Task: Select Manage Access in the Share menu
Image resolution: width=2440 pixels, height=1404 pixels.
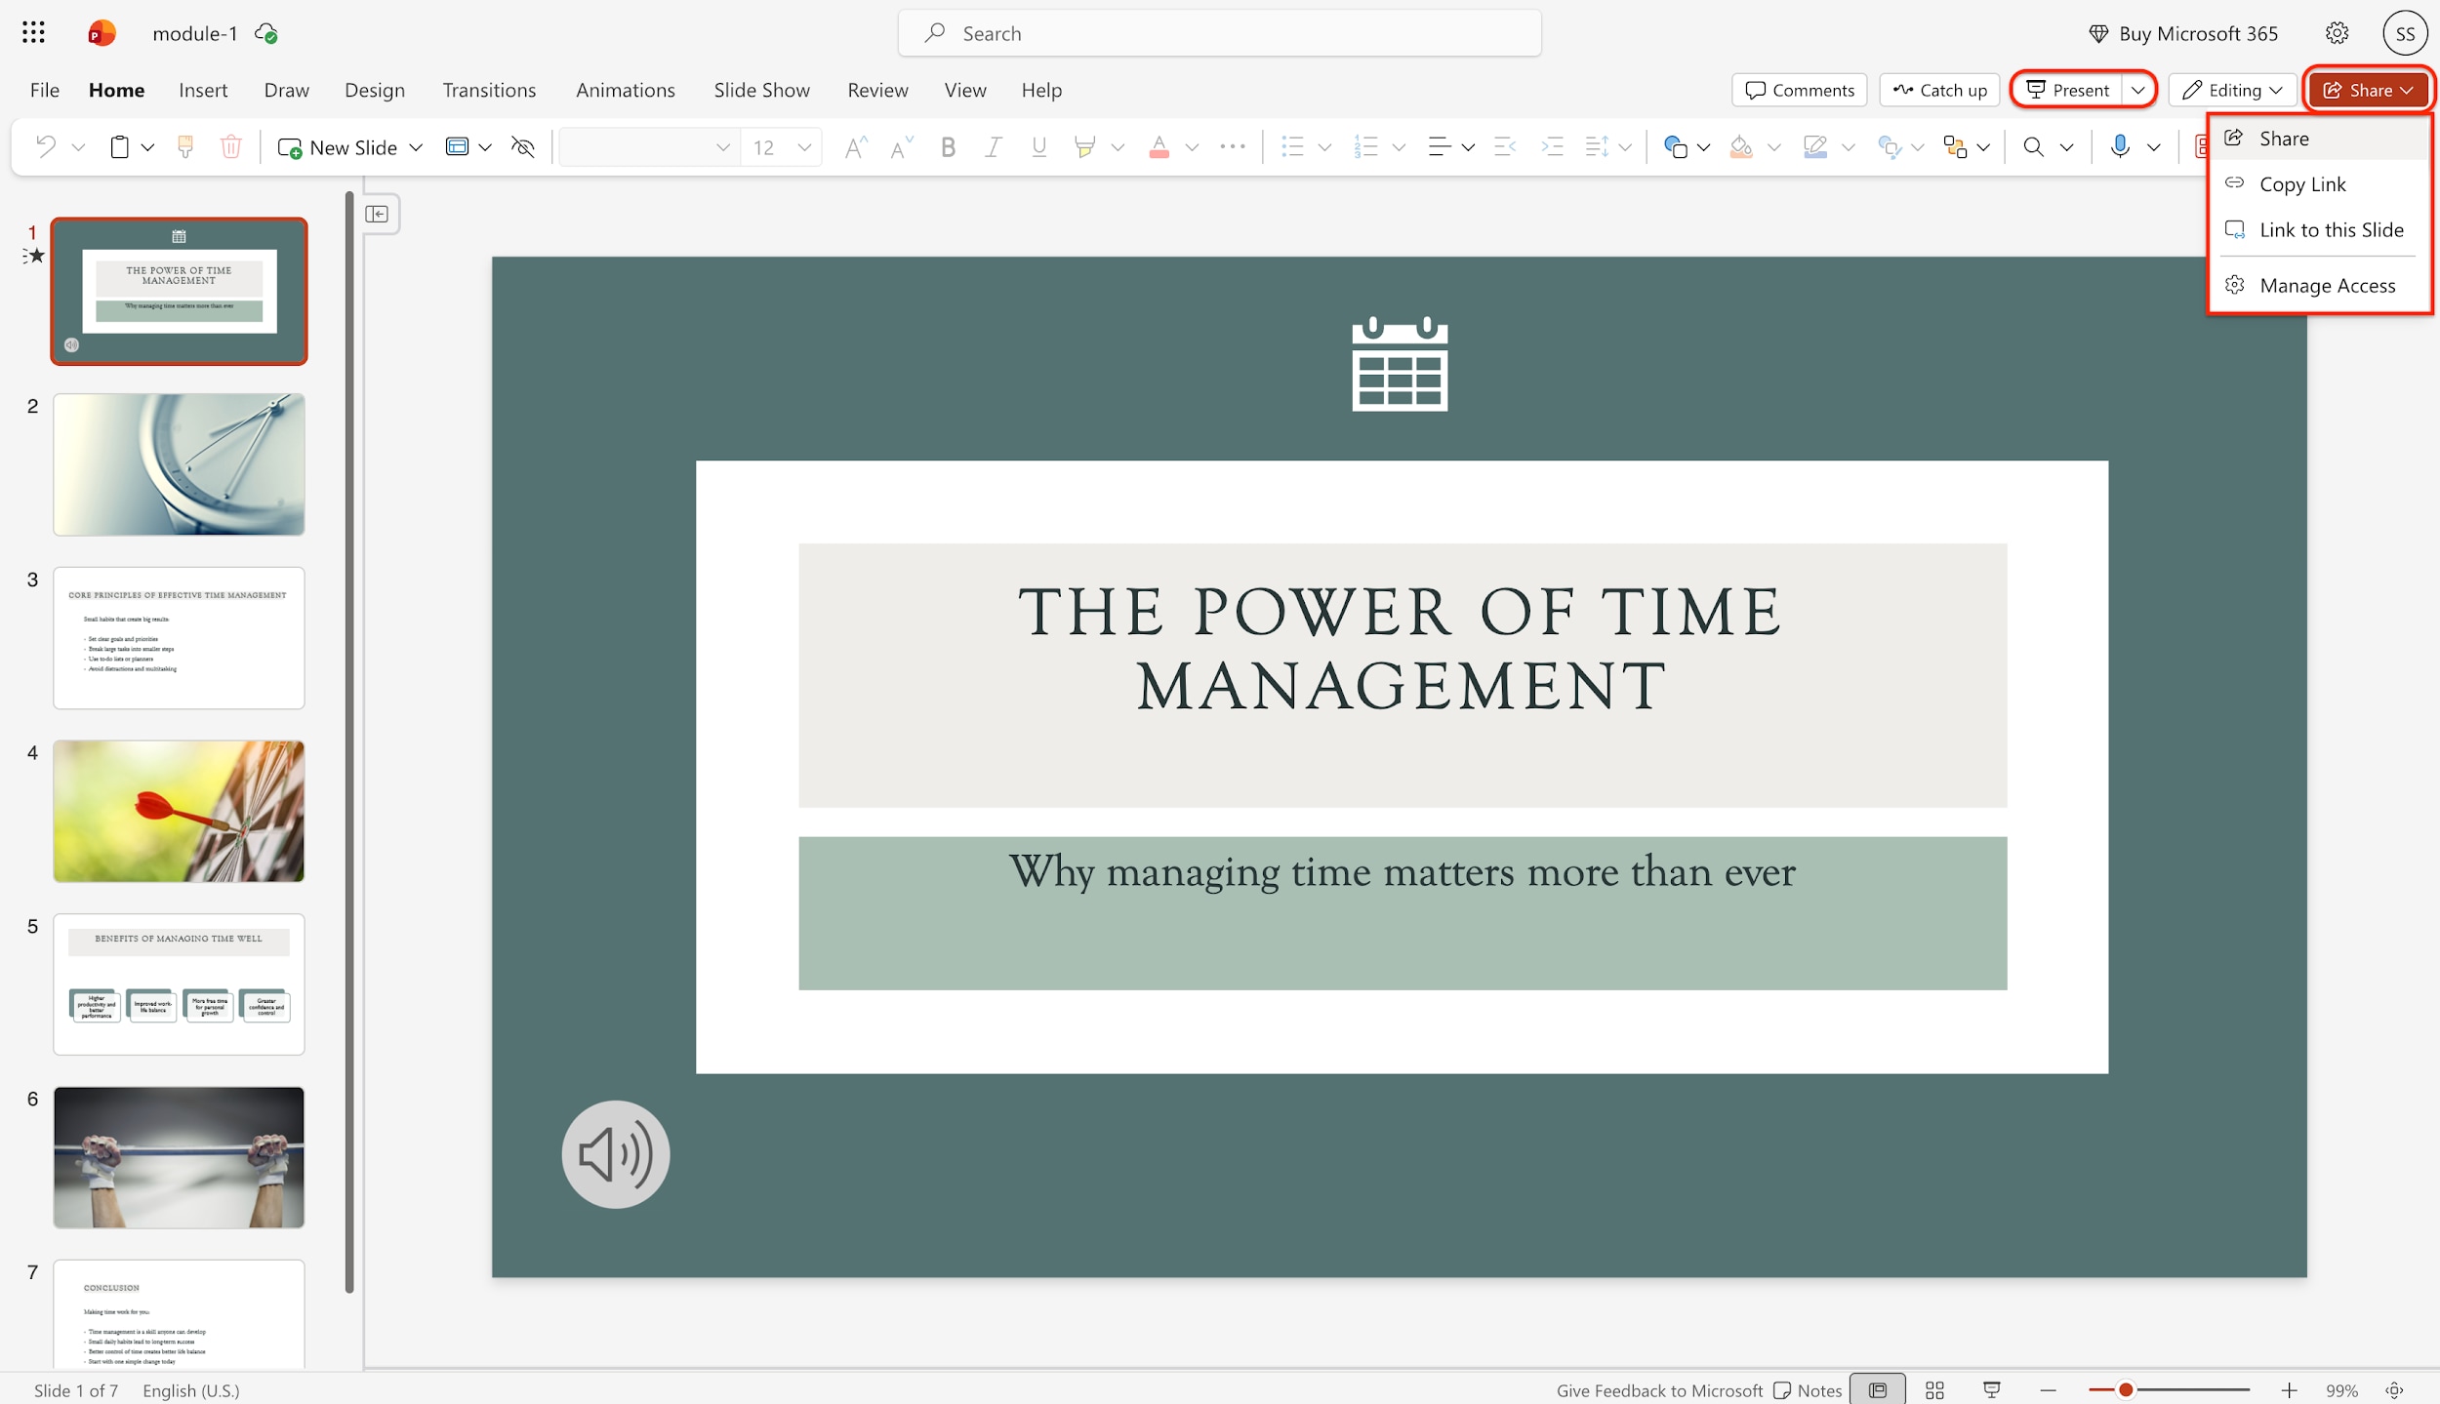Action: pyautogui.click(x=2329, y=284)
